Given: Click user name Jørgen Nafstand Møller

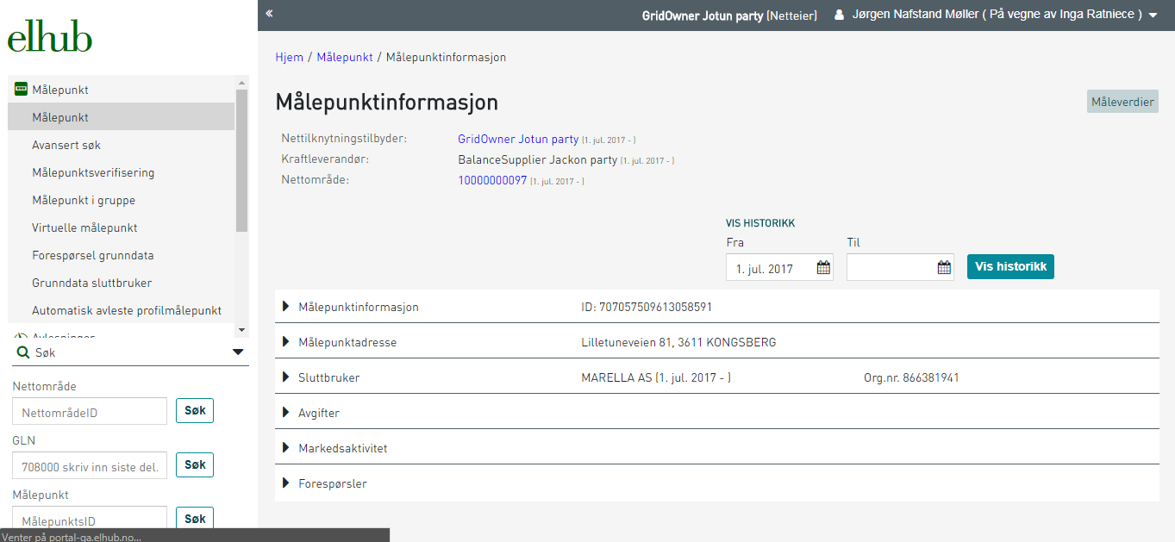Looking at the screenshot, I should [x=915, y=15].
